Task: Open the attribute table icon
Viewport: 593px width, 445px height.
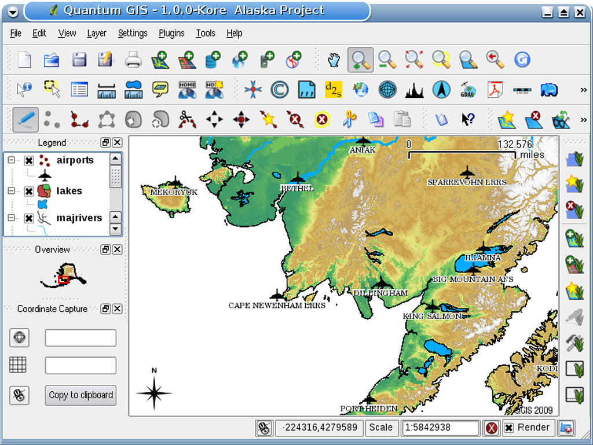Action: pos(79,90)
